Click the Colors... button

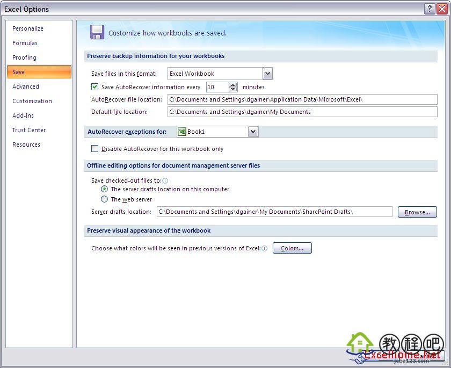coord(292,248)
